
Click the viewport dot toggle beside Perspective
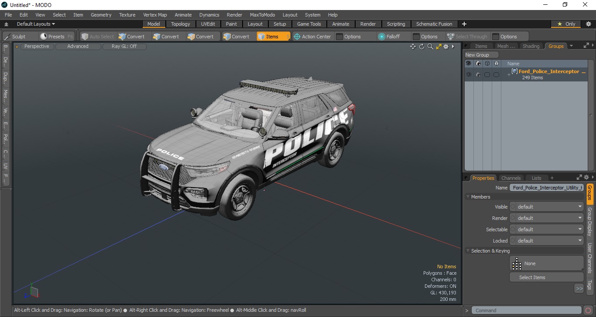pos(17,47)
